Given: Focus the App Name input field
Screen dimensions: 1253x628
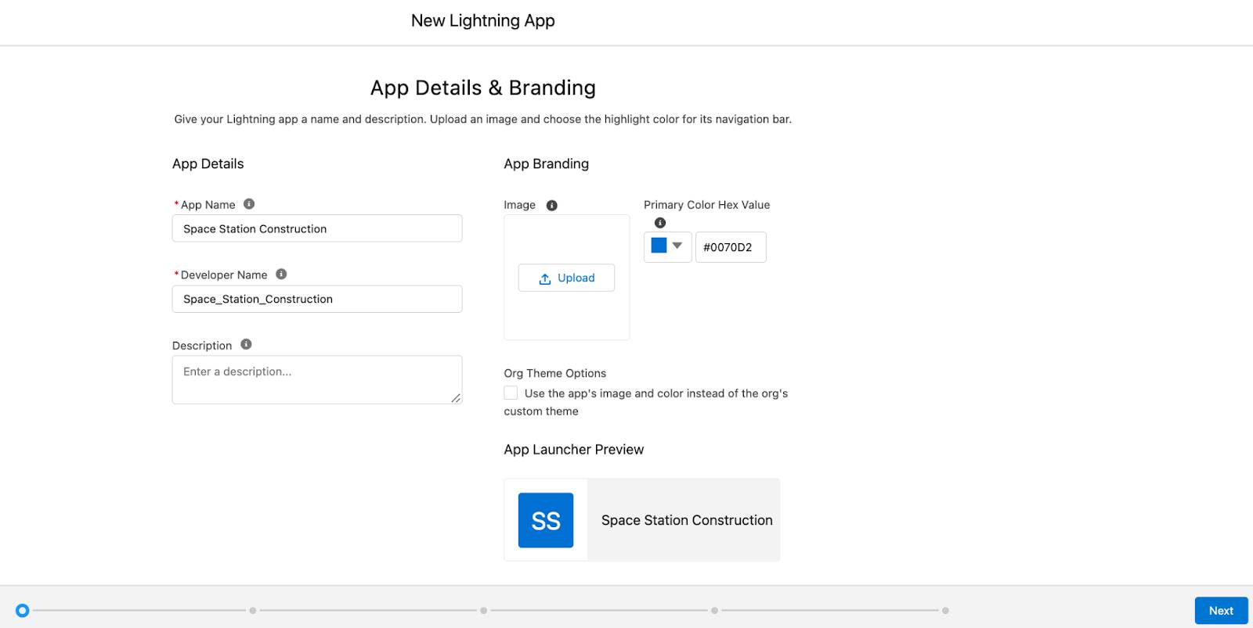Looking at the screenshot, I should 317,228.
